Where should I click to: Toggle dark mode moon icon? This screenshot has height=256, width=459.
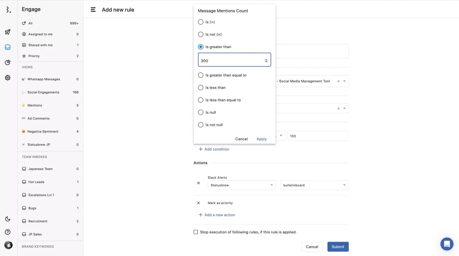[x=8, y=219]
